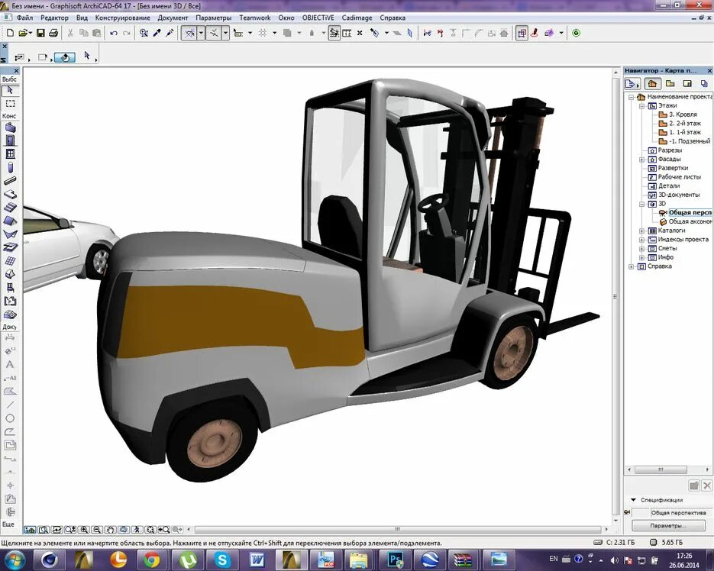Viewport: 714px width, 571px height.
Task: Select Общая аксонометрия in the 3D tree
Action: pos(690,221)
